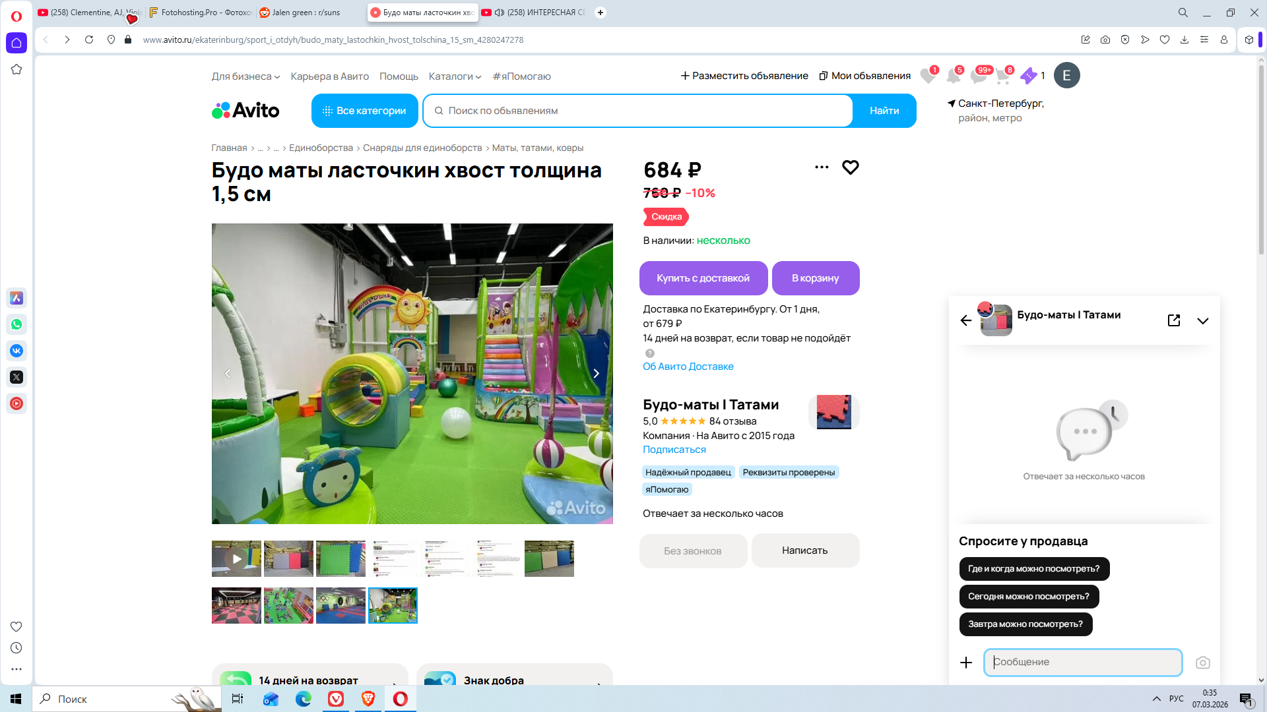Open Avito messages icon with 99+ badge
The height and width of the screenshot is (712, 1267).
tap(979, 76)
